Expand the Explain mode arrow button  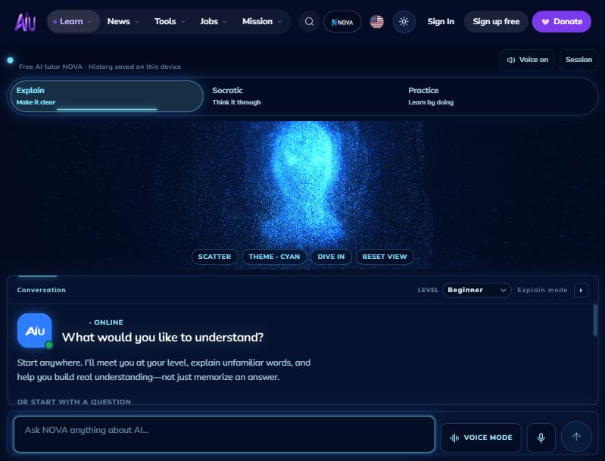(581, 290)
